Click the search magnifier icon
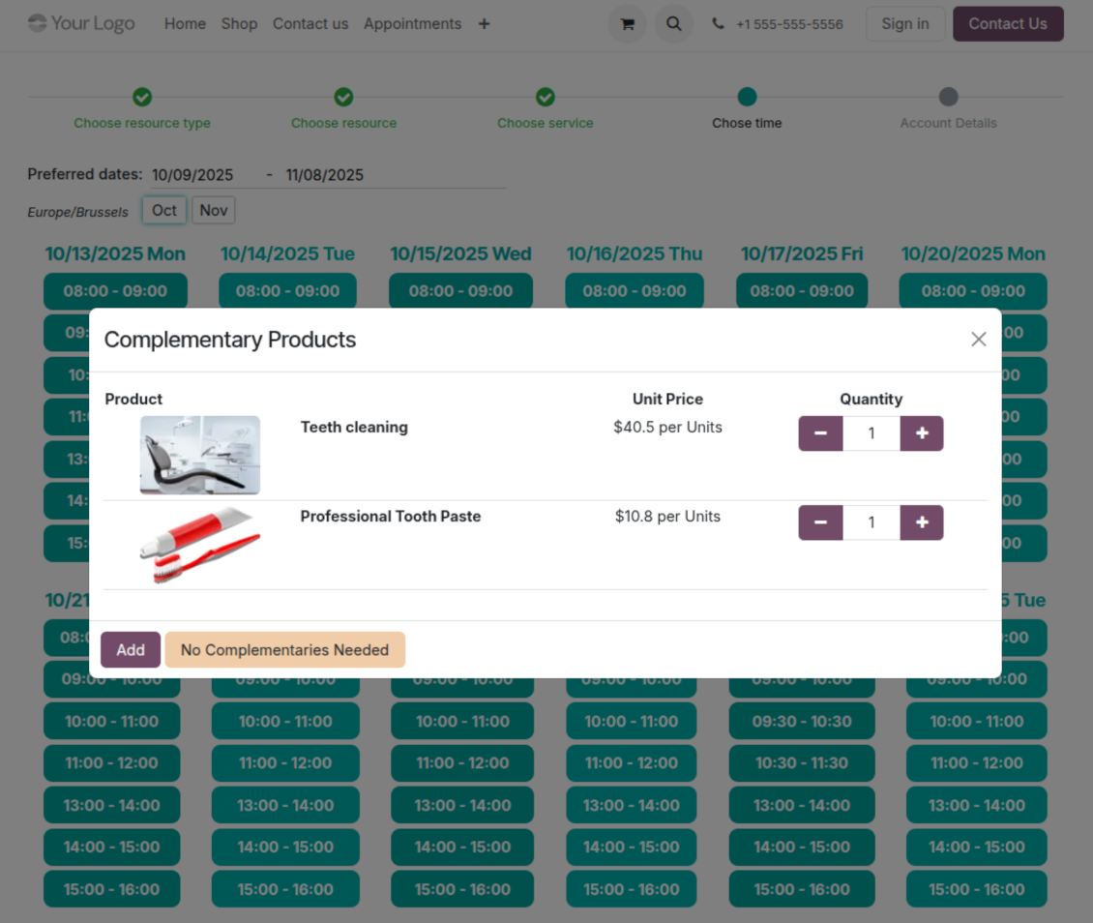 [x=674, y=24]
